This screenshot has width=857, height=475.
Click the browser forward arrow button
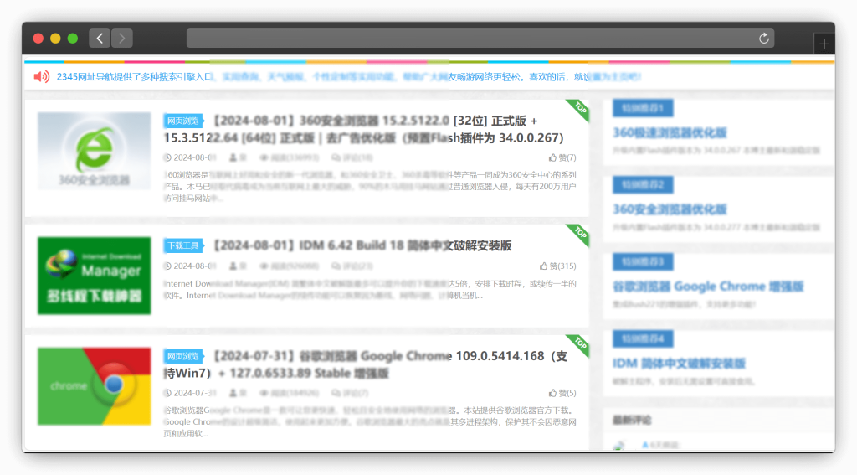pos(122,39)
